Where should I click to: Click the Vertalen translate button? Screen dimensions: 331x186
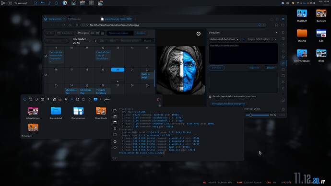[216, 68]
